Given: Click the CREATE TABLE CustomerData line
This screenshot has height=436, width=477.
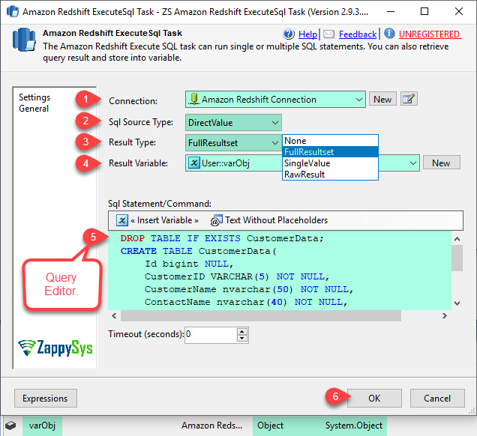Looking at the screenshot, I should 198,251.
